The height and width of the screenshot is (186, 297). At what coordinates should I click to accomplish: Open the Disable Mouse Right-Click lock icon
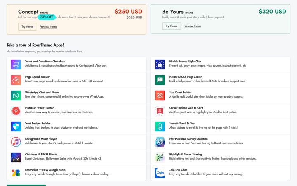tap(160, 64)
